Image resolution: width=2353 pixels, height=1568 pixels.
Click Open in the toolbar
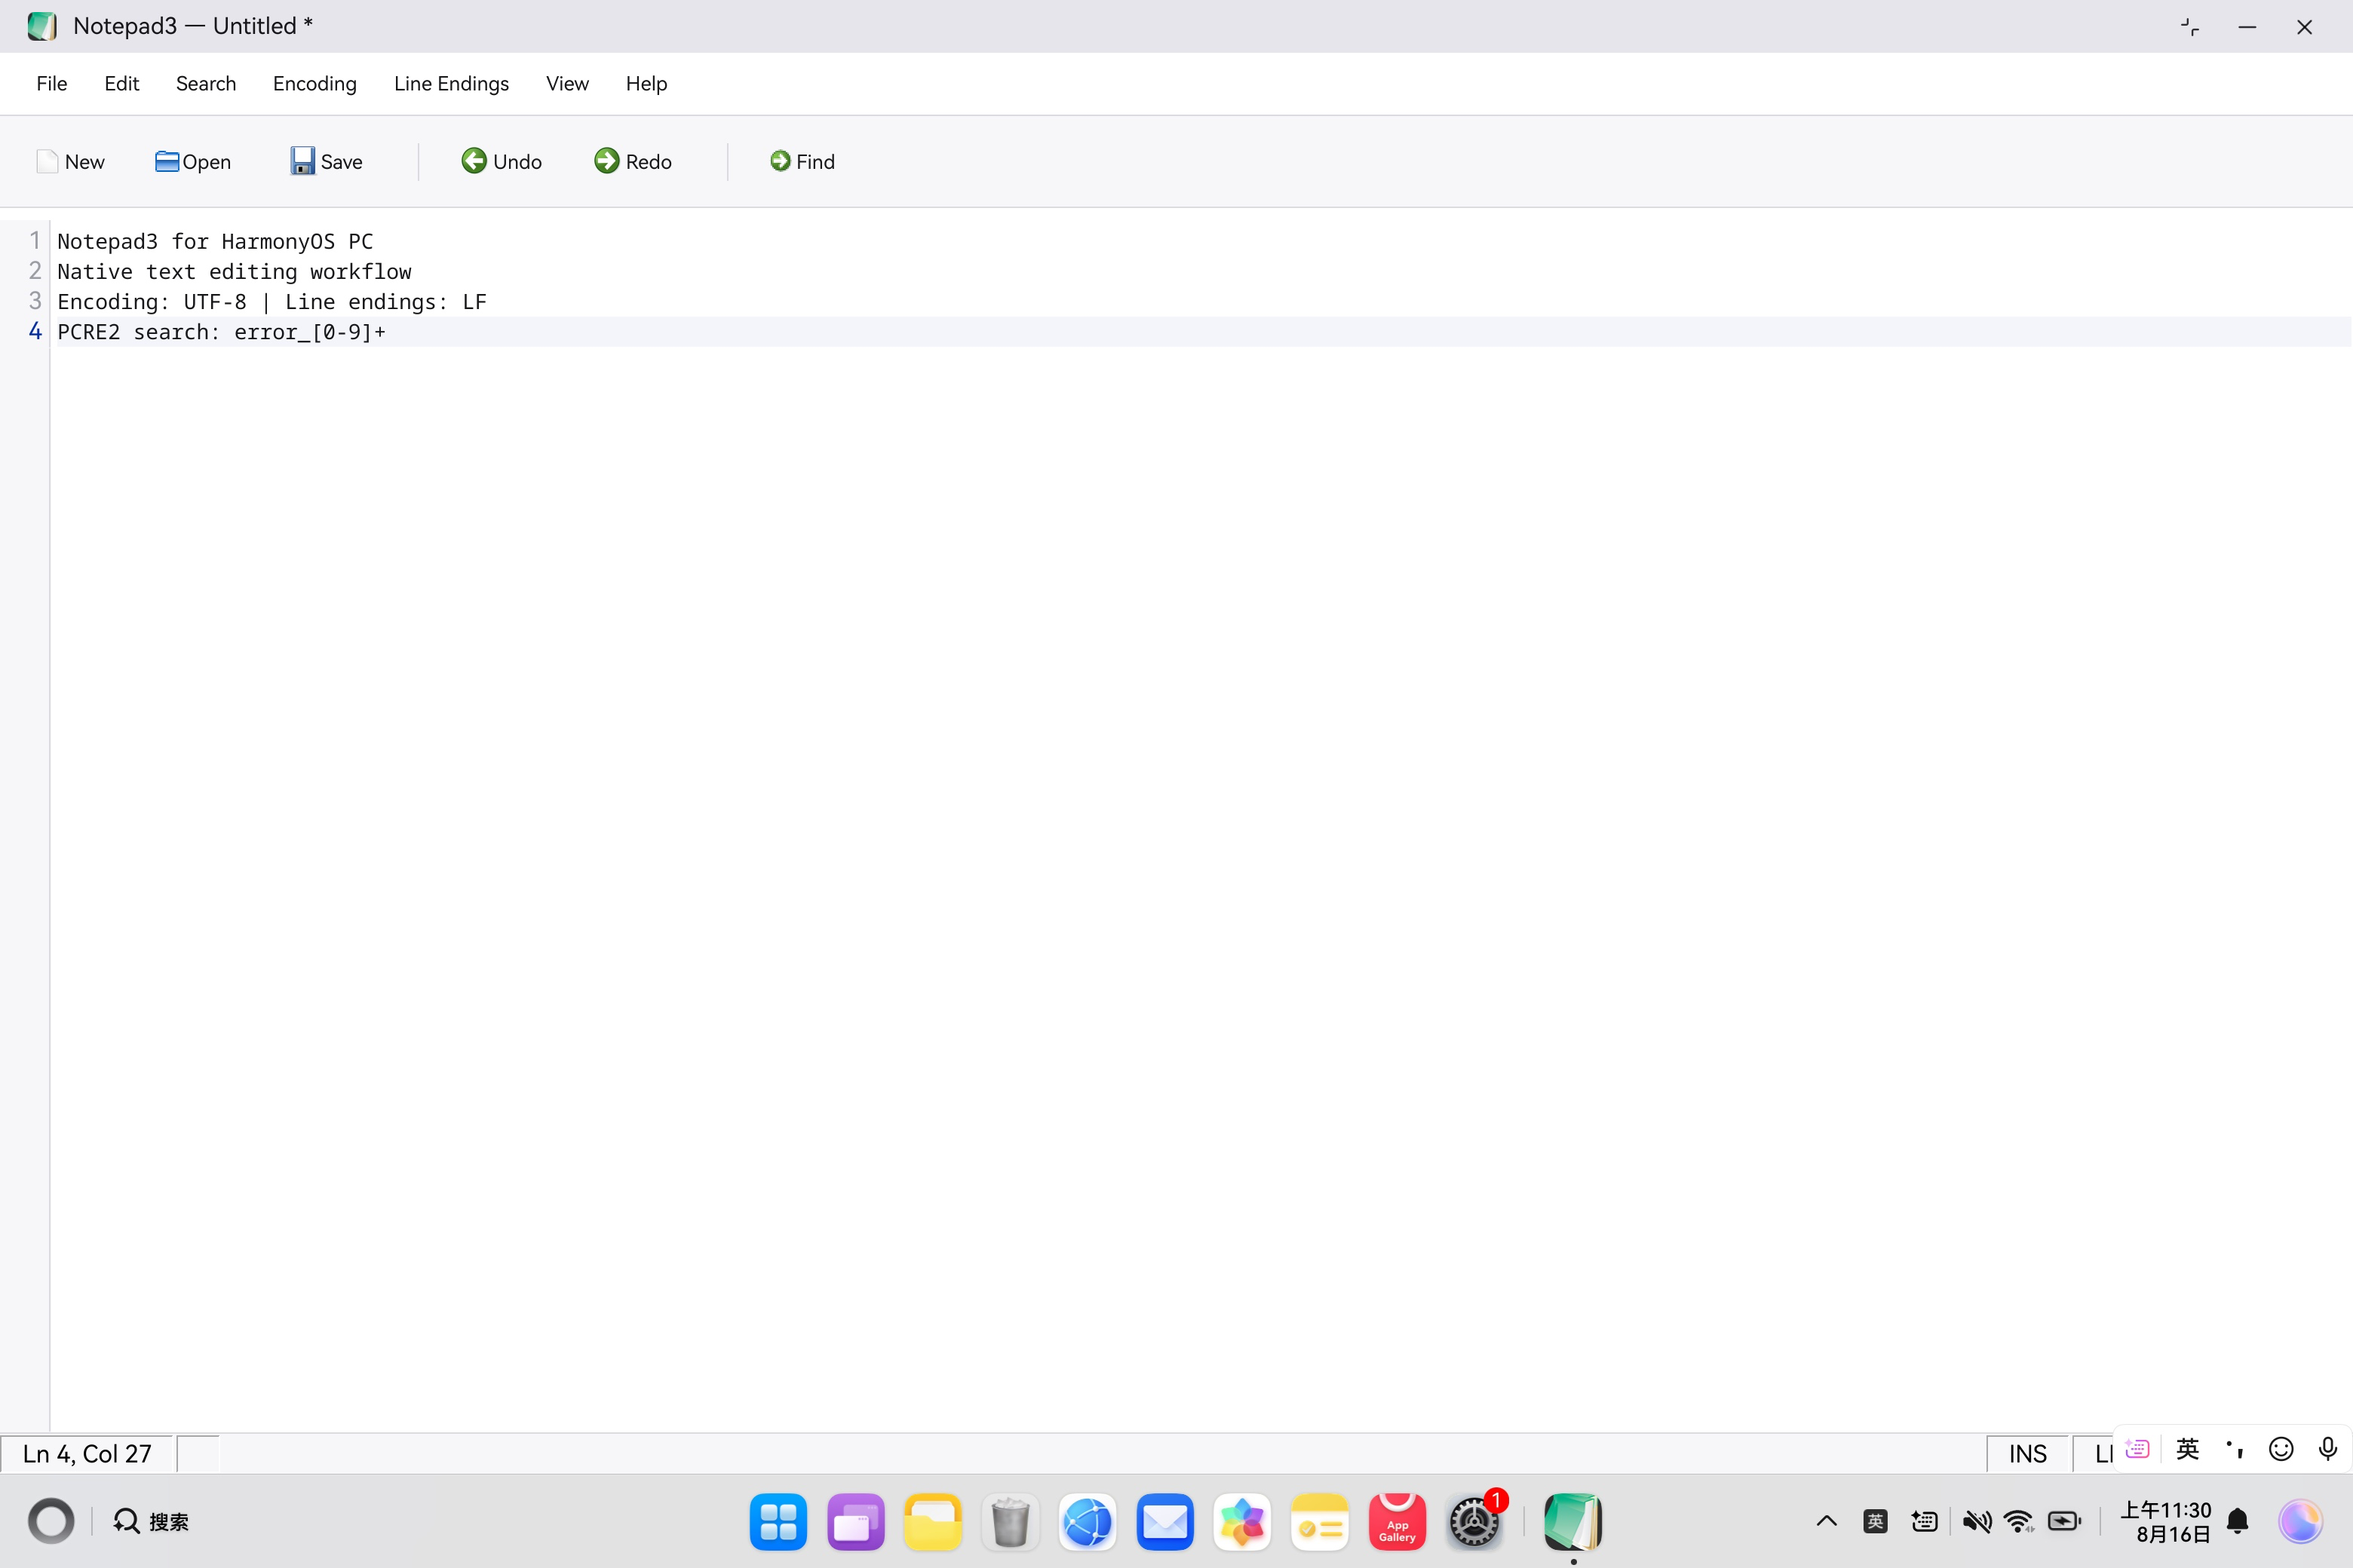pos(193,162)
